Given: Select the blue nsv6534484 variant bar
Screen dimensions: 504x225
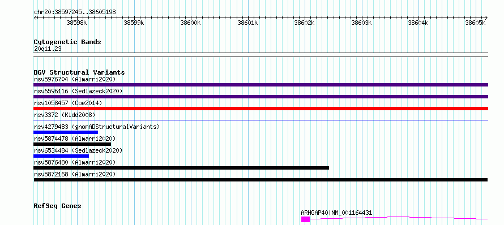Looking at the screenshot, I should pyautogui.click(x=61, y=156).
